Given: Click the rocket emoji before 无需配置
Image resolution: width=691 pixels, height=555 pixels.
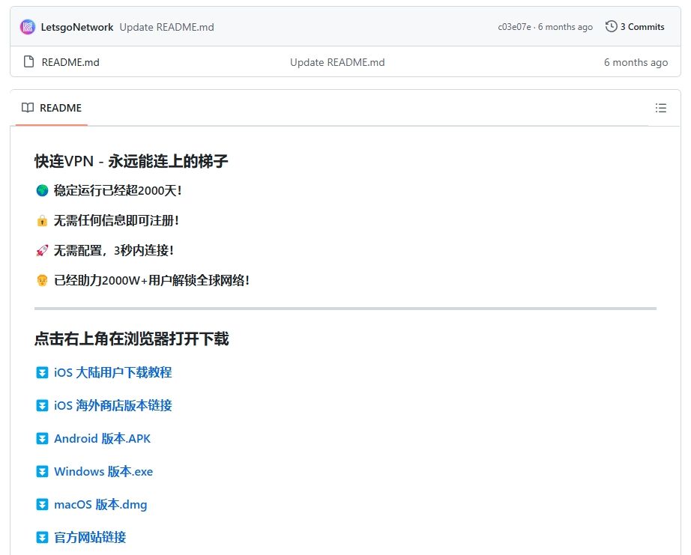Looking at the screenshot, I should coord(42,251).
